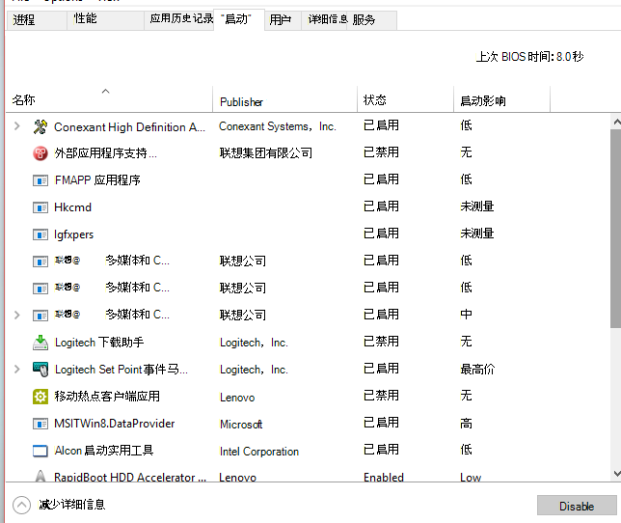
Task: Select the RapidBoot HDD Accelerator entry
Action: tap(130, 477)
